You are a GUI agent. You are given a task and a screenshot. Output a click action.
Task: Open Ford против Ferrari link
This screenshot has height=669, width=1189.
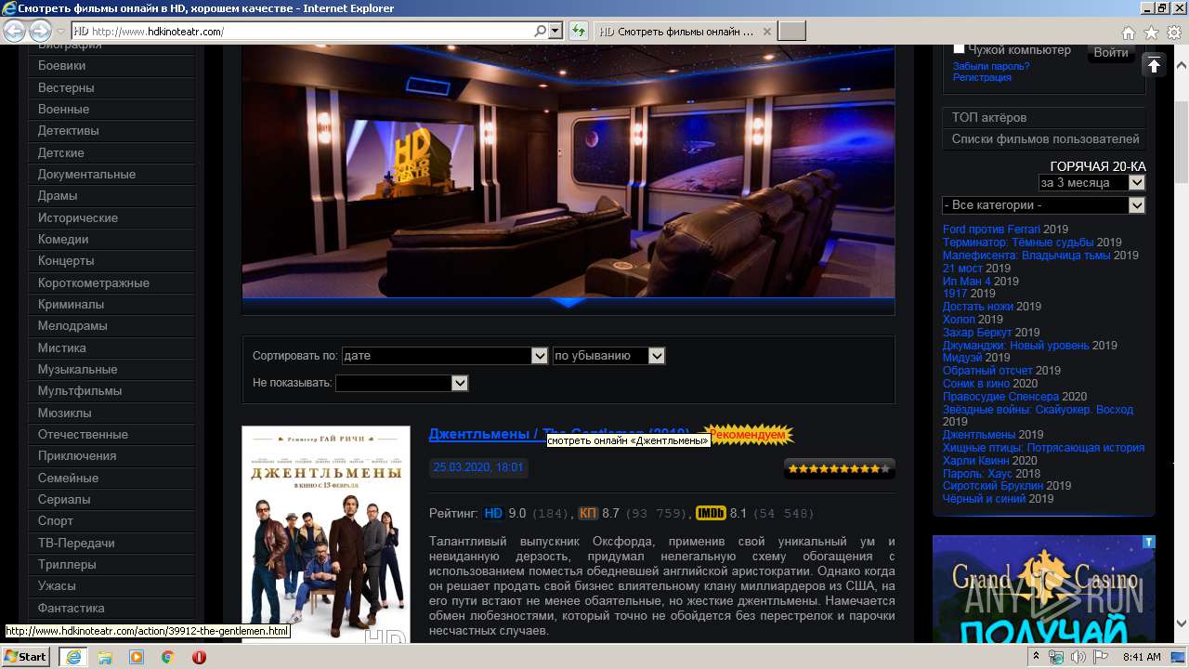coord(991,230)
